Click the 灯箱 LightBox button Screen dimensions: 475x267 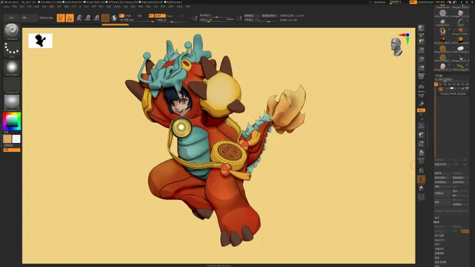pos(29,18)
